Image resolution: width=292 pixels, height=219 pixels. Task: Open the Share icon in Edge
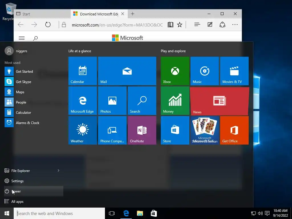point(222,25)
